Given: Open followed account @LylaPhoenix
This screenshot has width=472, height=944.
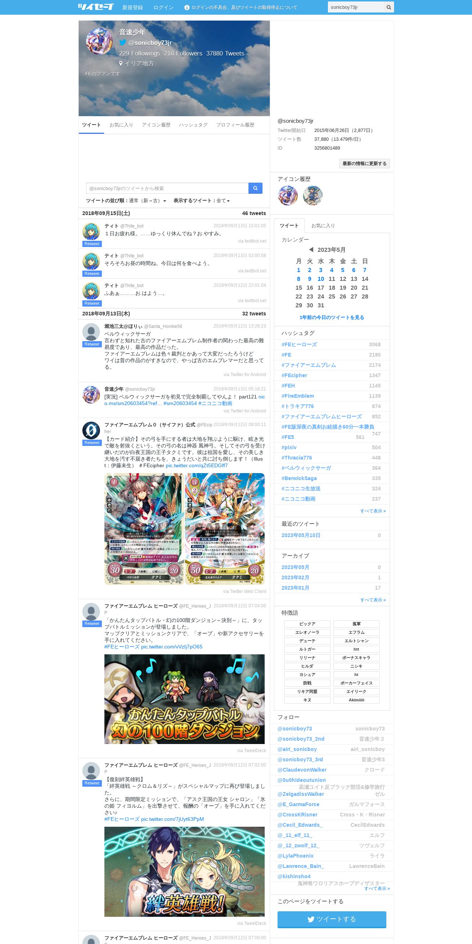Looking at the screenshot, I should pyautogui.click(x=296, y=856).
